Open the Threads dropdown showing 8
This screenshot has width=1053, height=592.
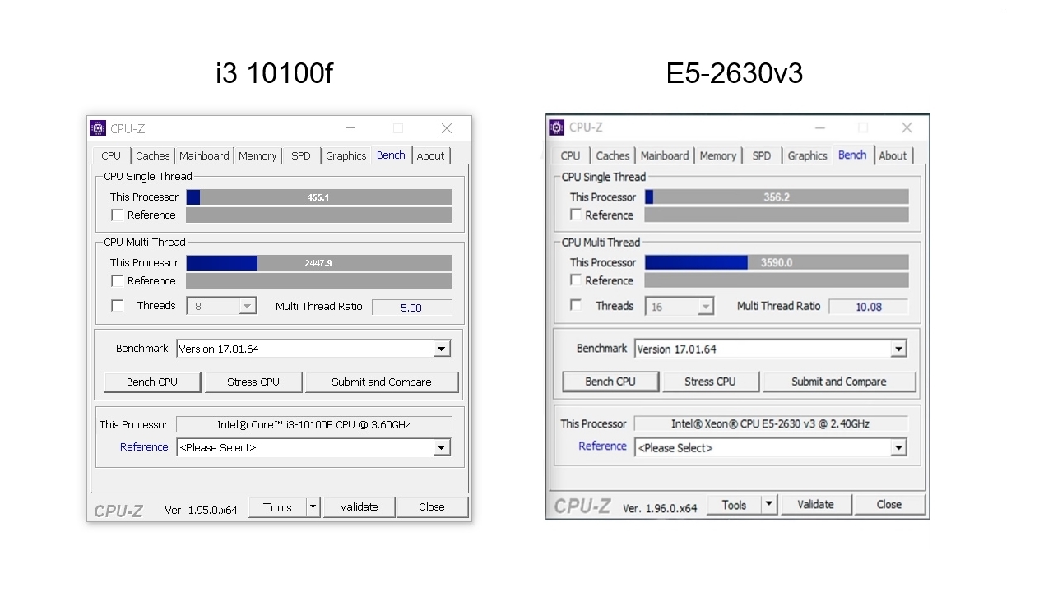(x=221, y=306)
